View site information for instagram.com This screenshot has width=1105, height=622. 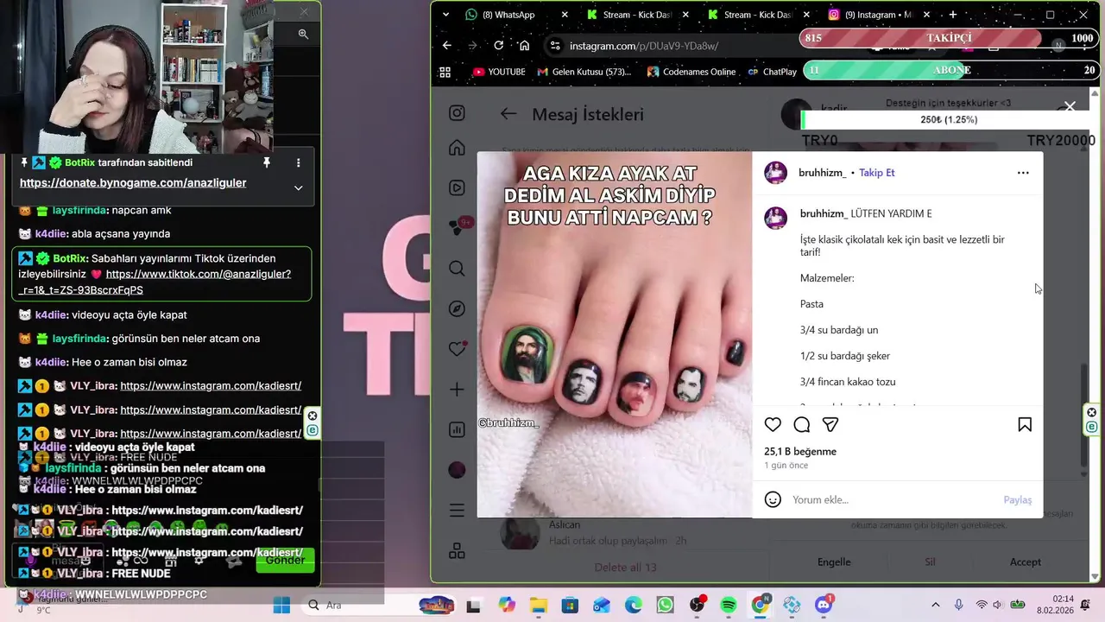(x=555, y=45)
